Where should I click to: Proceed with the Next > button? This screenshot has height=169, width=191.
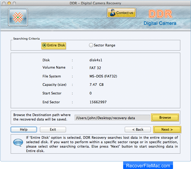click(167, 129)
